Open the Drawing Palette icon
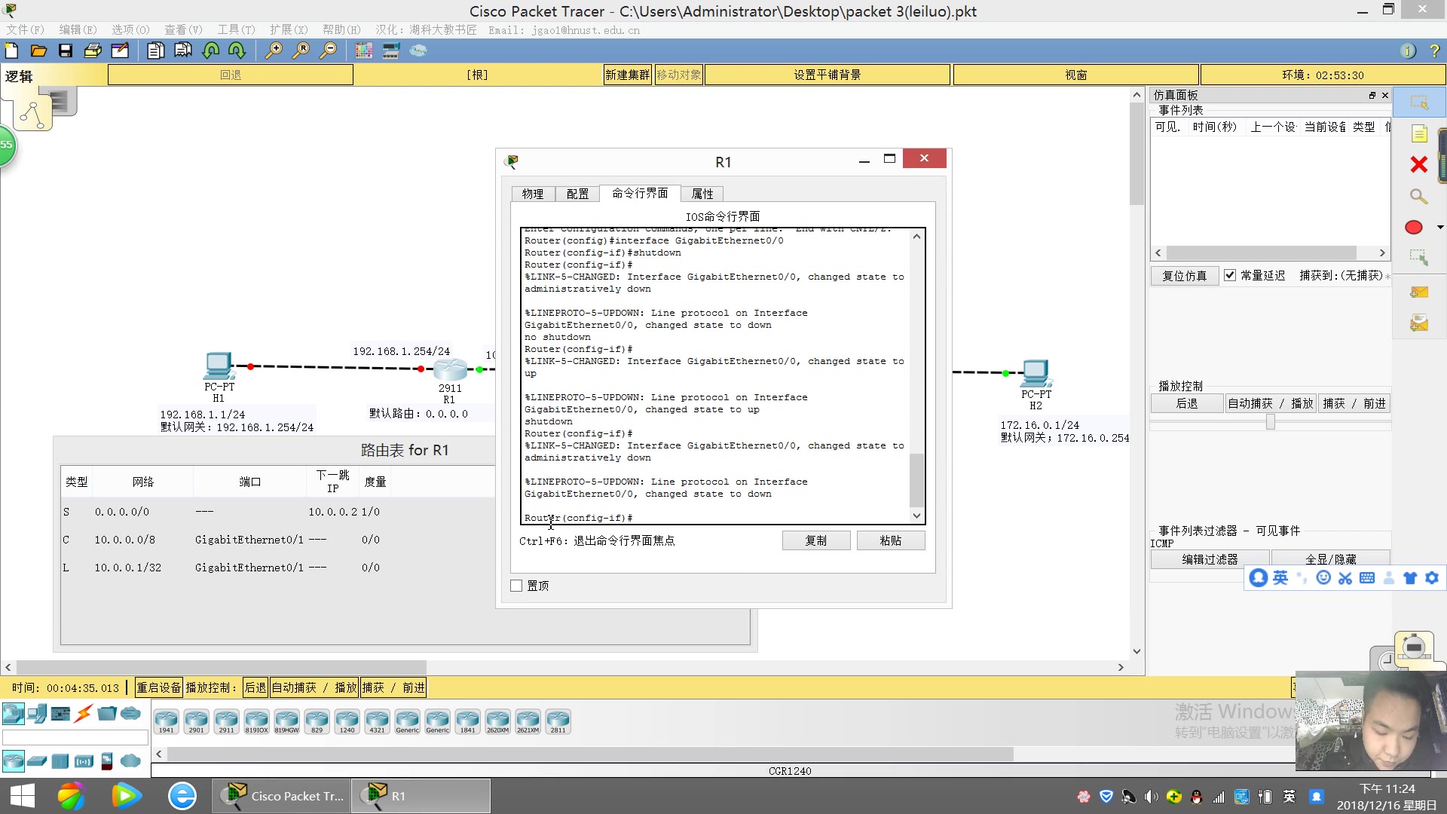The image size is (1447, 814). tap(364, 50)
